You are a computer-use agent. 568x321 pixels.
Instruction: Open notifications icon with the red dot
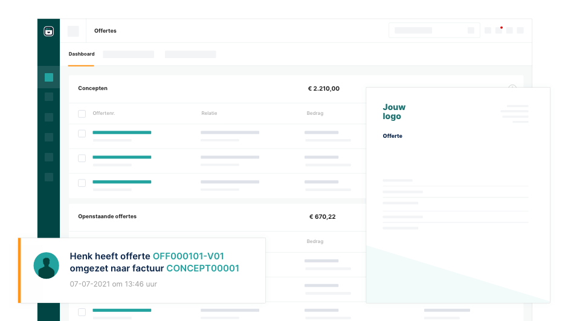(499, 30)
